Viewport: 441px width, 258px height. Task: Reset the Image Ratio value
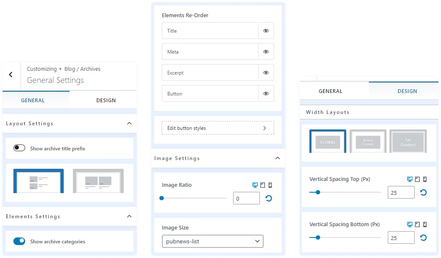[269, 199]
